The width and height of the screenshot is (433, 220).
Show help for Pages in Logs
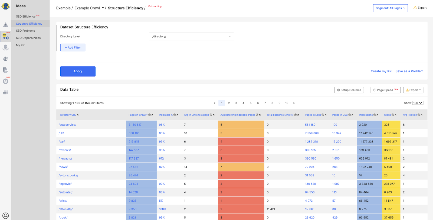pyautogui.click(x=323, y=115)
